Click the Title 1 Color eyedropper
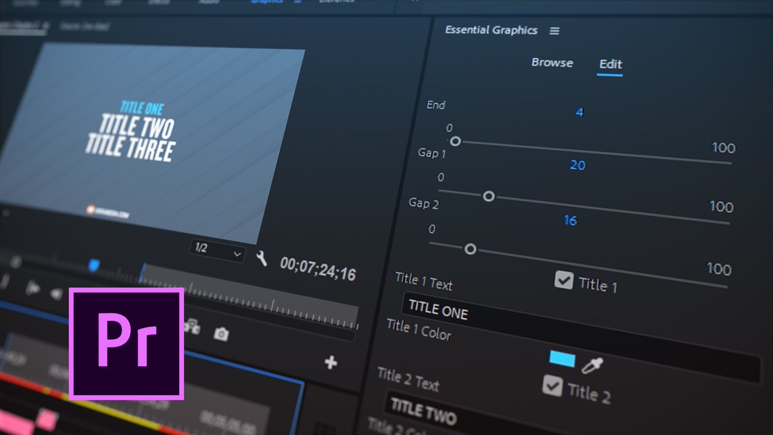Image resolution: width=773 pixels, height=435 pixels. (593, 364)
